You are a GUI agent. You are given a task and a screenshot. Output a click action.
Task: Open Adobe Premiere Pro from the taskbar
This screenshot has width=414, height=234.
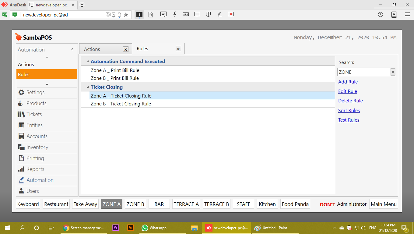pos(115,228)
